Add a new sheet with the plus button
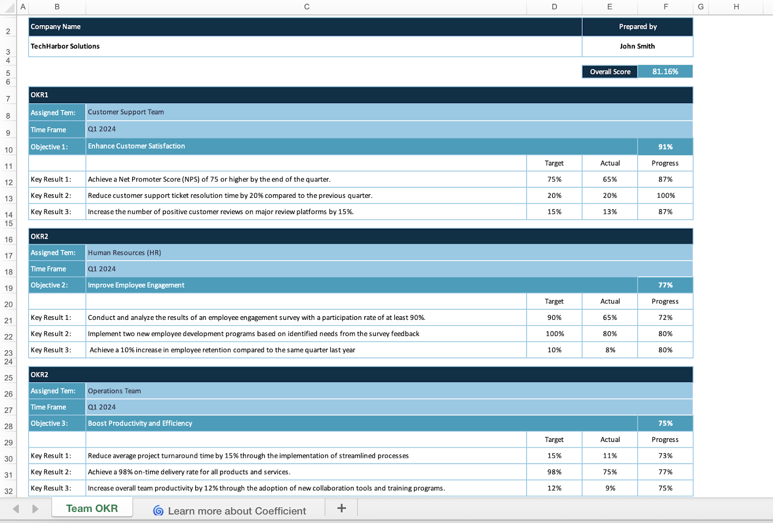773x523 pixels. click(x=342, y=508)
